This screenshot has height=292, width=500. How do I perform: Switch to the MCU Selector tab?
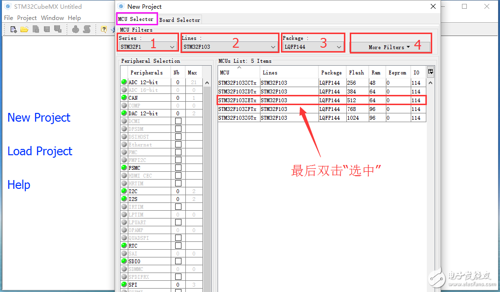pyautogui.click(x=136, y=19)
